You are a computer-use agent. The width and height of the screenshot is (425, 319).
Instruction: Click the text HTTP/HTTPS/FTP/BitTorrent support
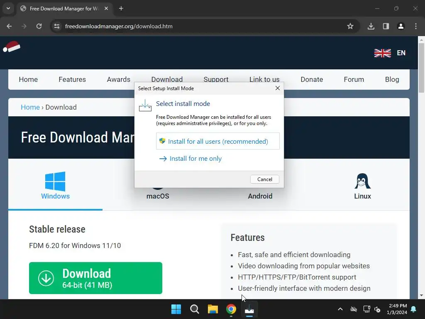pyautogui.click(x=297, y=277)
